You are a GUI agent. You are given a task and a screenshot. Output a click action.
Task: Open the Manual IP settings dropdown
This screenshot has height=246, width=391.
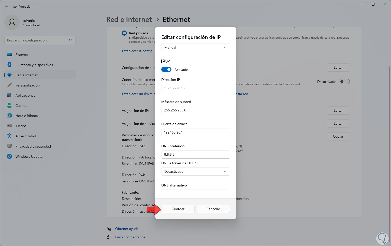coord(195,47)
